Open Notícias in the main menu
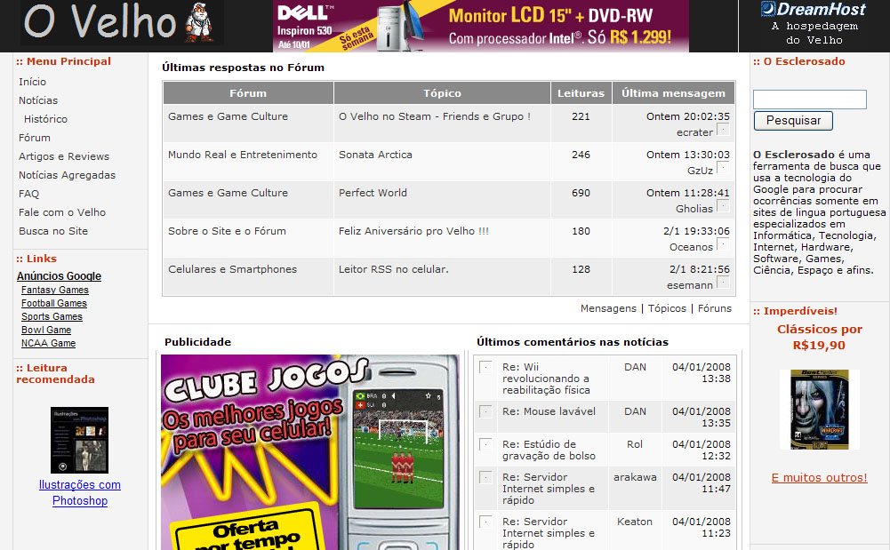The width and height of the screenshot is (890, 550). [x=38, y=100]
